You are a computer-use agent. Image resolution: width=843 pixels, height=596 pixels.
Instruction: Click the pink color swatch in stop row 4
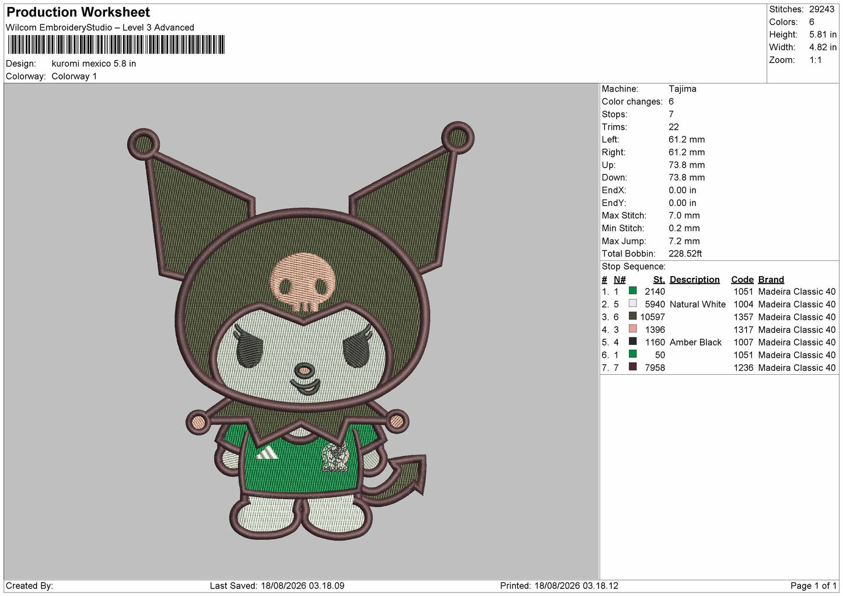632,329
